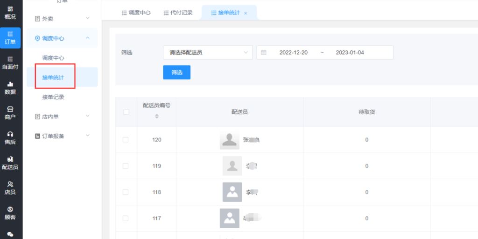Toggle the select-all checkbox in table header
Screen dimensions: 478x239
coord(126,112)
